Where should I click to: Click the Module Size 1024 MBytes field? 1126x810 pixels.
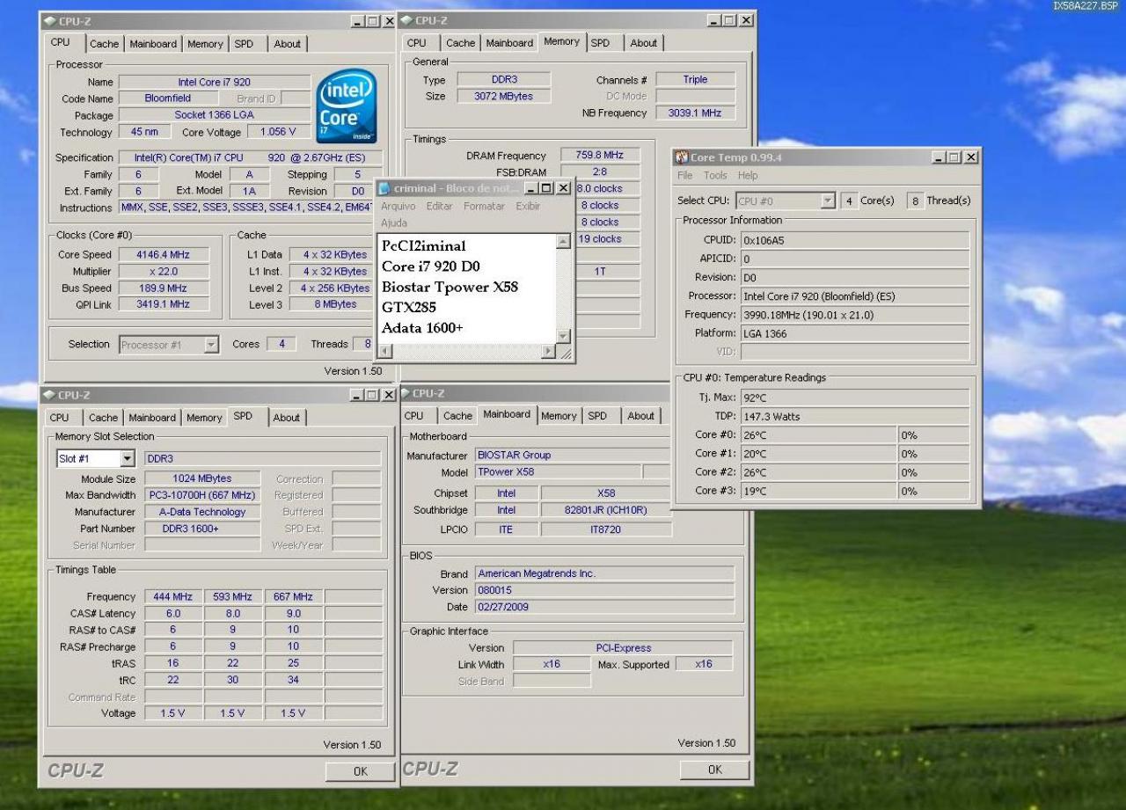[202, 478]
